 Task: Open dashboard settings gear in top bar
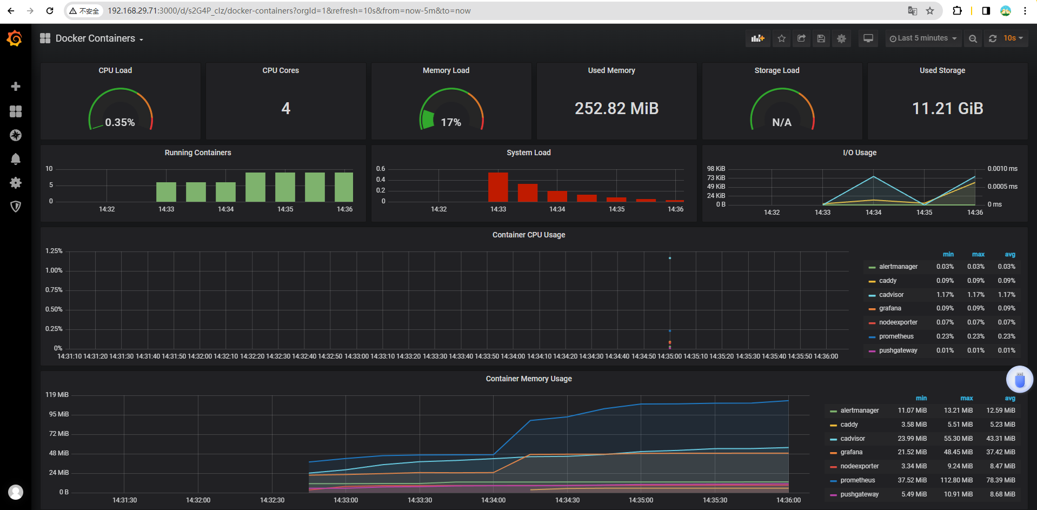pyautogui.click(x=841, y=38)
